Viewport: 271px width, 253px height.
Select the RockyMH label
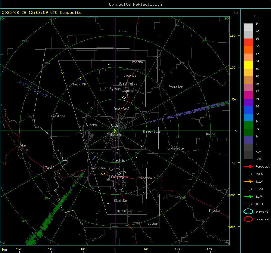[x=79, y=84]
